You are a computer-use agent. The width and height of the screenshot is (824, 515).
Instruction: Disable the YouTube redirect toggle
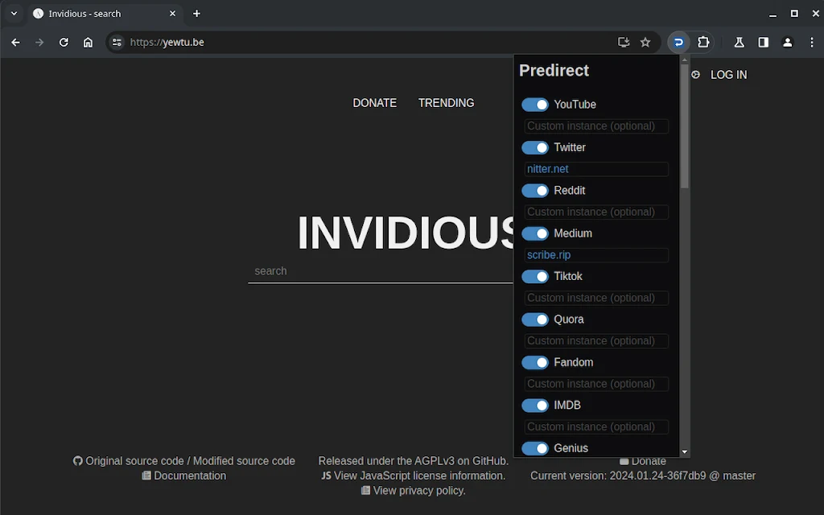534,105
